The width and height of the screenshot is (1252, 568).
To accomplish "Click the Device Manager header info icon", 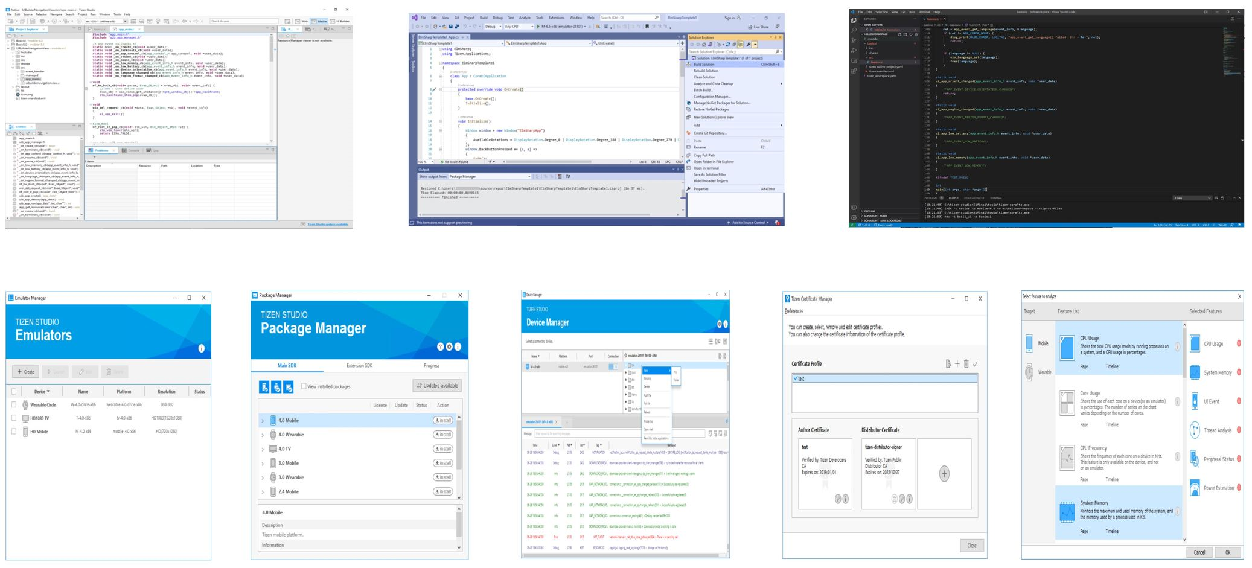I will 726,324.
